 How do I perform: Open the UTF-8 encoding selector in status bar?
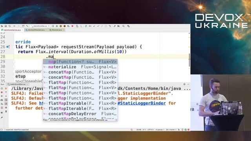tap(151, 130)
